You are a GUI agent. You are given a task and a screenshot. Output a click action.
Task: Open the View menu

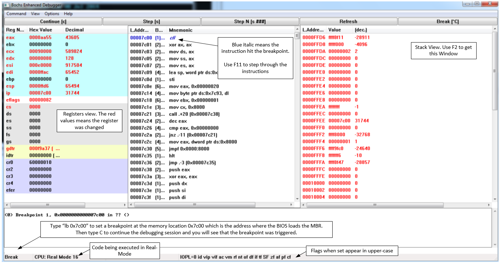[35, 14]
